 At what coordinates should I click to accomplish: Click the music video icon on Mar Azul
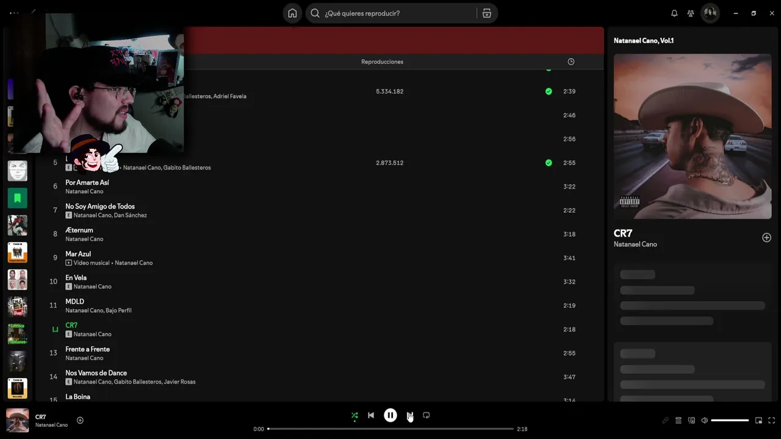point(69,263)
